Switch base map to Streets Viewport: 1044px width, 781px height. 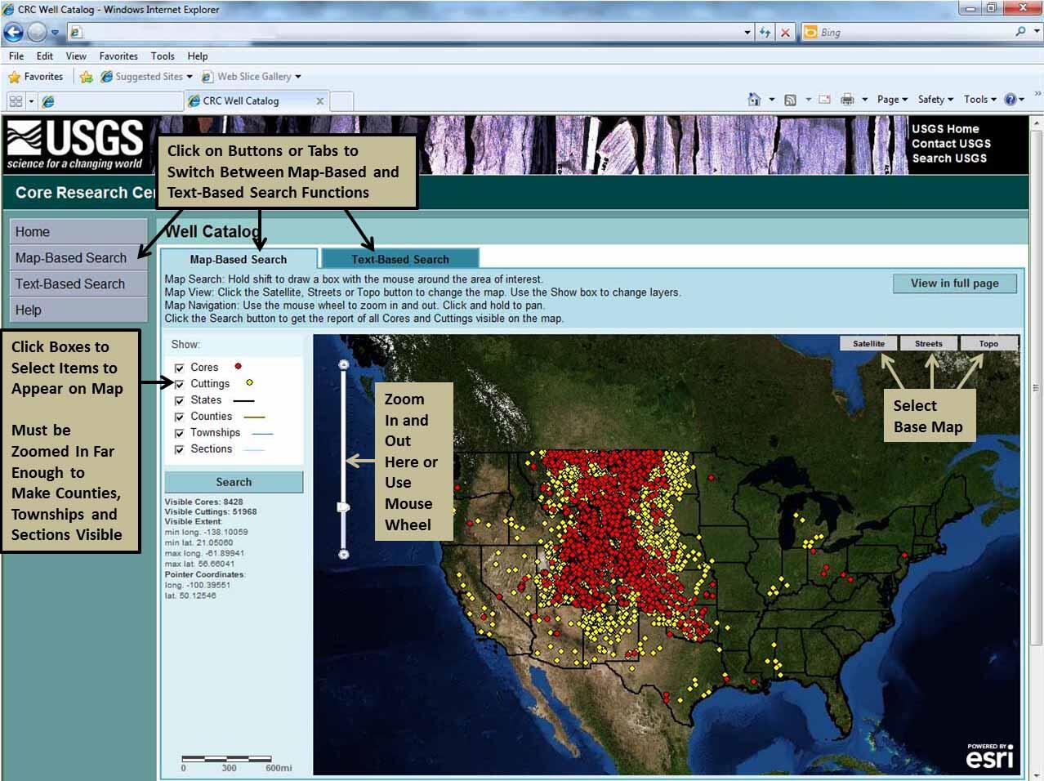pos(928,344)
